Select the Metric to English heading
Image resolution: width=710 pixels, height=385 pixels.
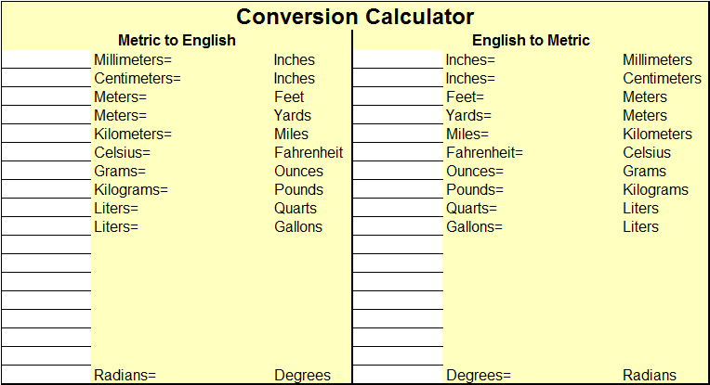tap(177, 40)
